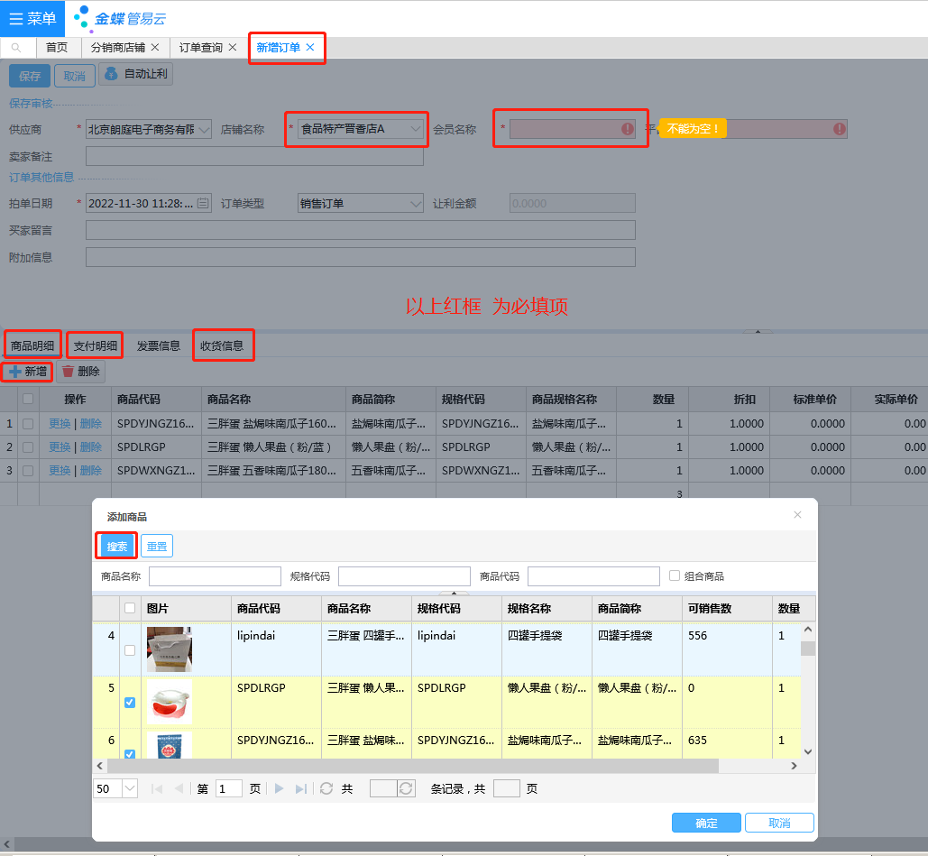Click the pagination refresh icon
This screenshot has width=928, height=856.
[326, 788]
